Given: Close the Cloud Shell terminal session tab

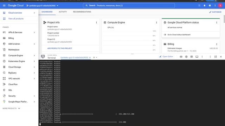Looking at the screenshot, I should click(90, 57).
